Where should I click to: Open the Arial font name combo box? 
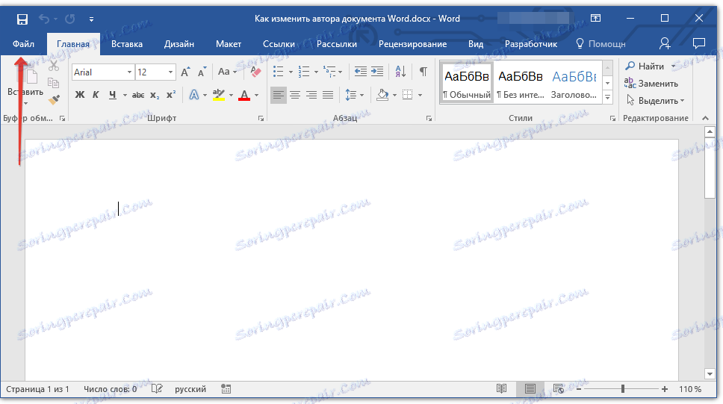(x=103, y=72)
